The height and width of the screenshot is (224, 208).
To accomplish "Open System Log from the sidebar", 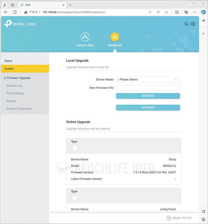I will 14,86.
